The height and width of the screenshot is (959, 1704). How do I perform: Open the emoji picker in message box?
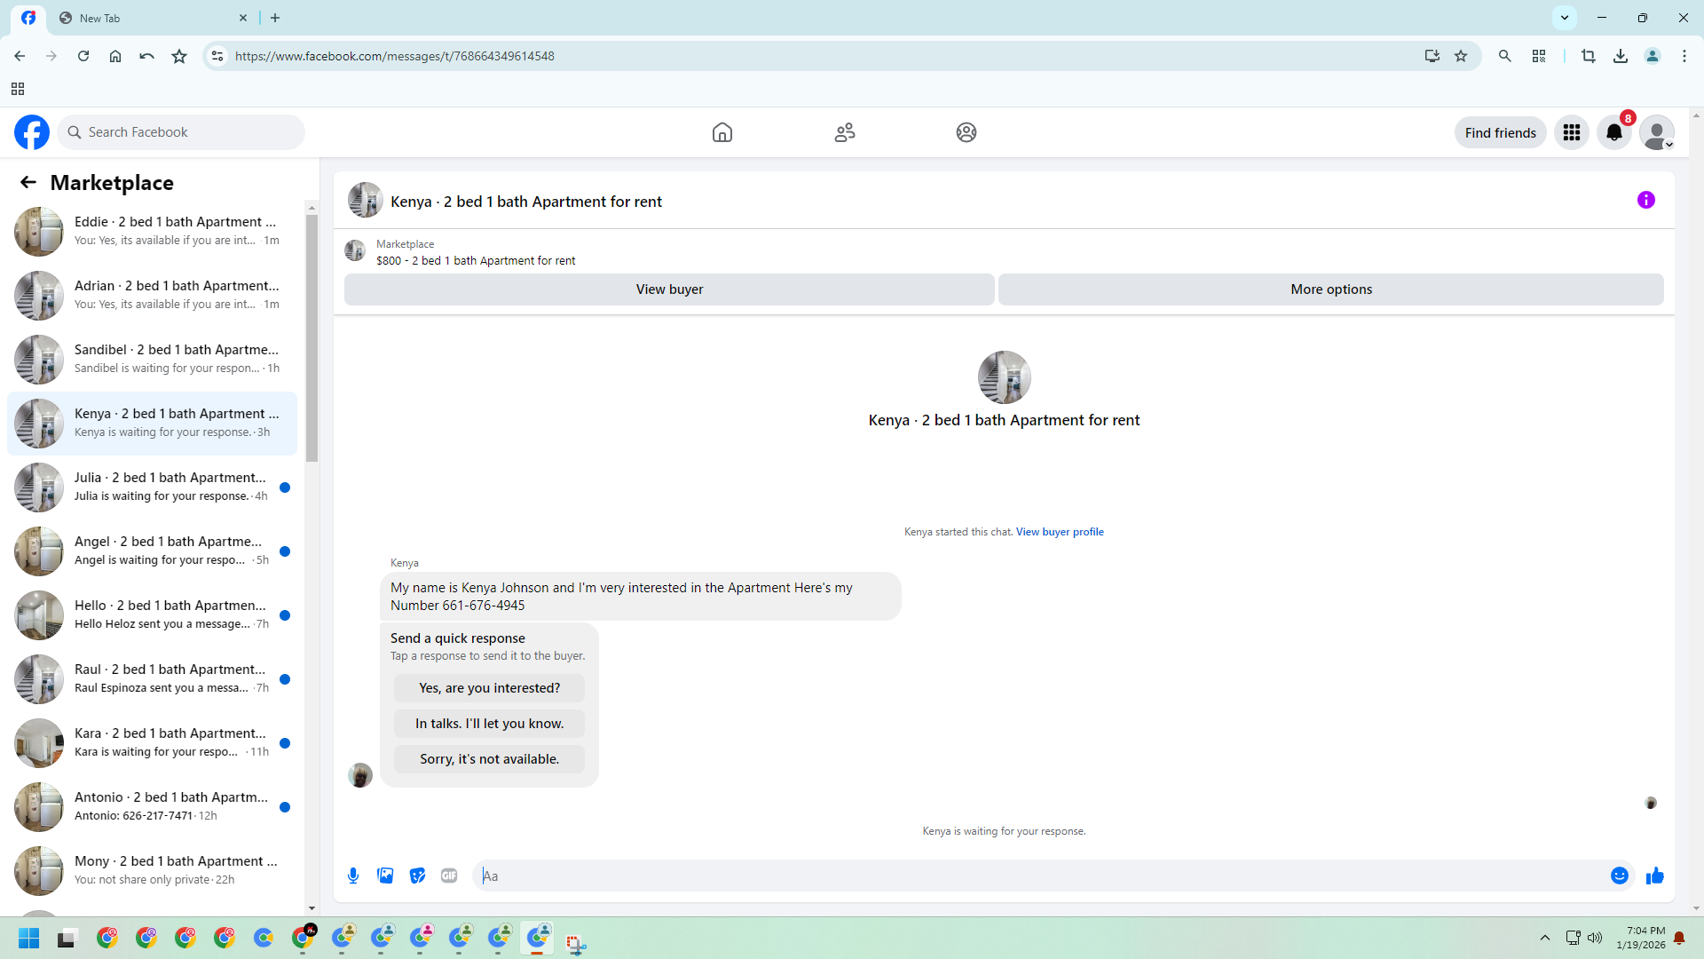[x=1620, y=876]
